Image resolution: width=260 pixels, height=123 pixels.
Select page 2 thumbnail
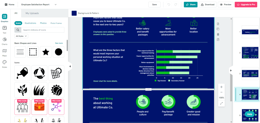tap(250, 53)
